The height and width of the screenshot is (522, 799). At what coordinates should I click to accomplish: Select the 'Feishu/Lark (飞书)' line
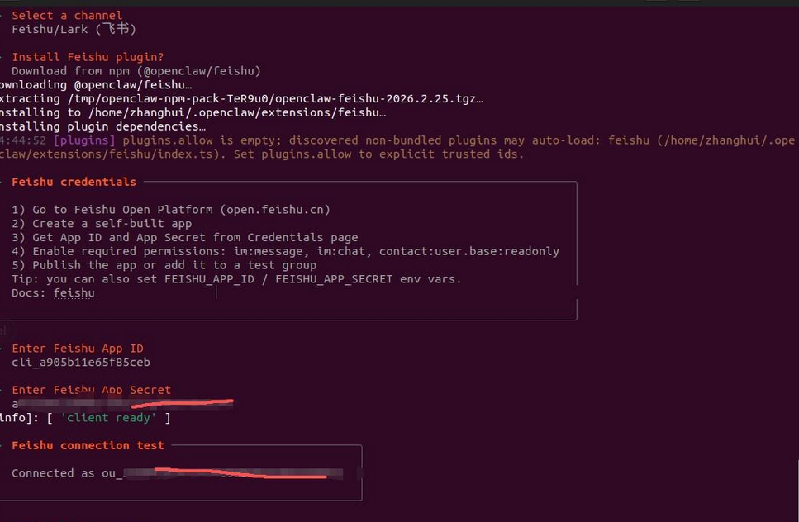(x=74, y=29)
